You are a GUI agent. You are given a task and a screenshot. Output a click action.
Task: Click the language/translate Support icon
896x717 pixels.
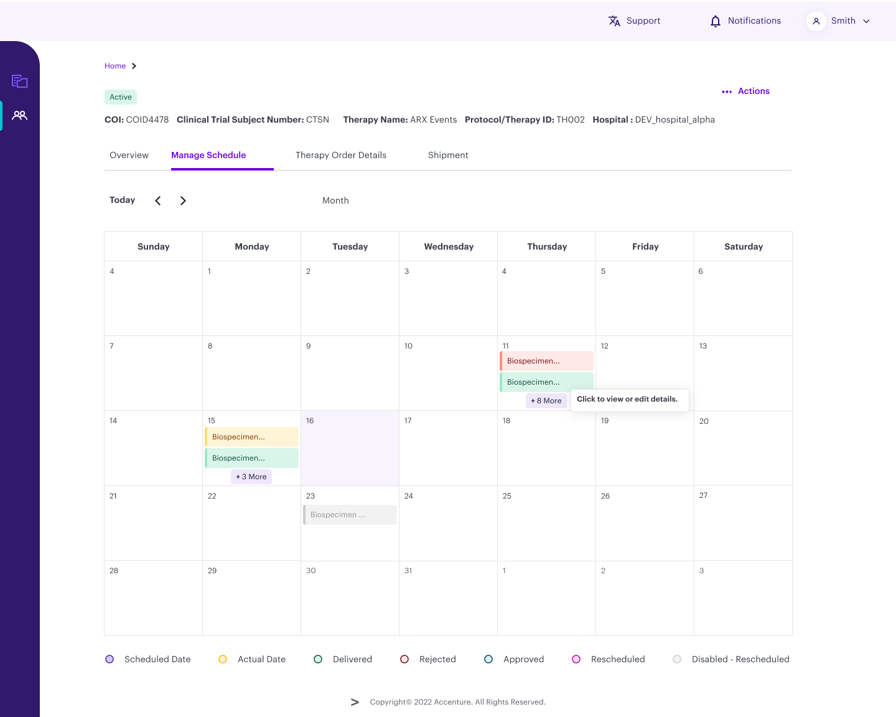tap(614, 21)
